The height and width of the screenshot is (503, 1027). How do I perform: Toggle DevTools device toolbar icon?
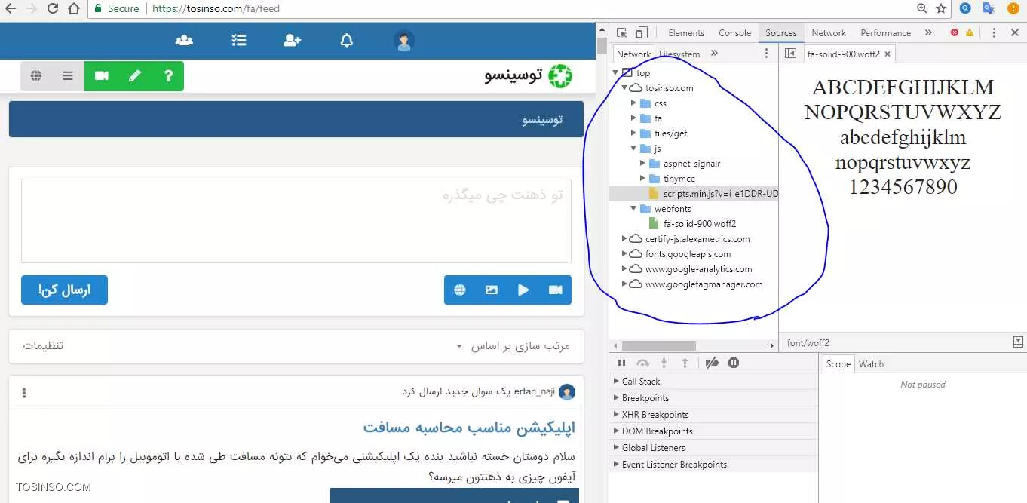[x=642, y=32]
